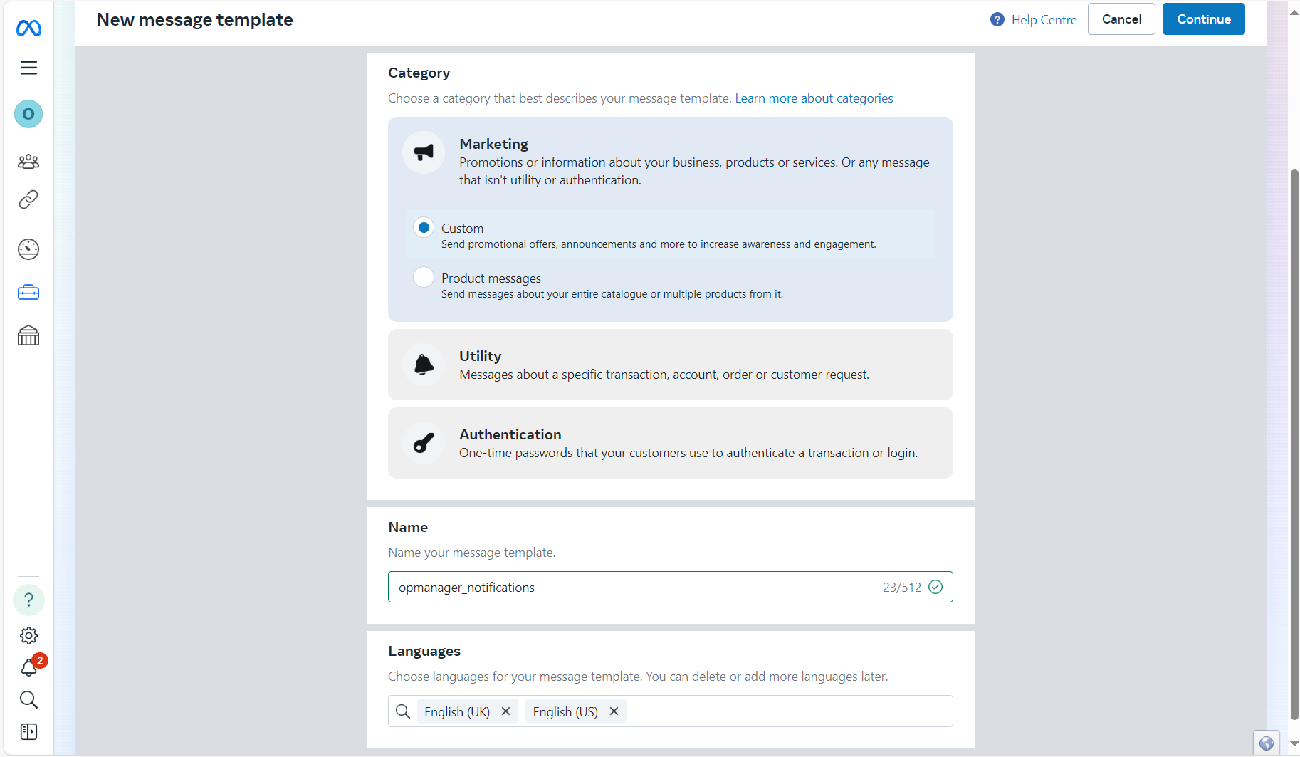1300x757 pixels.
Task: Click the template name input field
Action: click(x=634, y=588)
